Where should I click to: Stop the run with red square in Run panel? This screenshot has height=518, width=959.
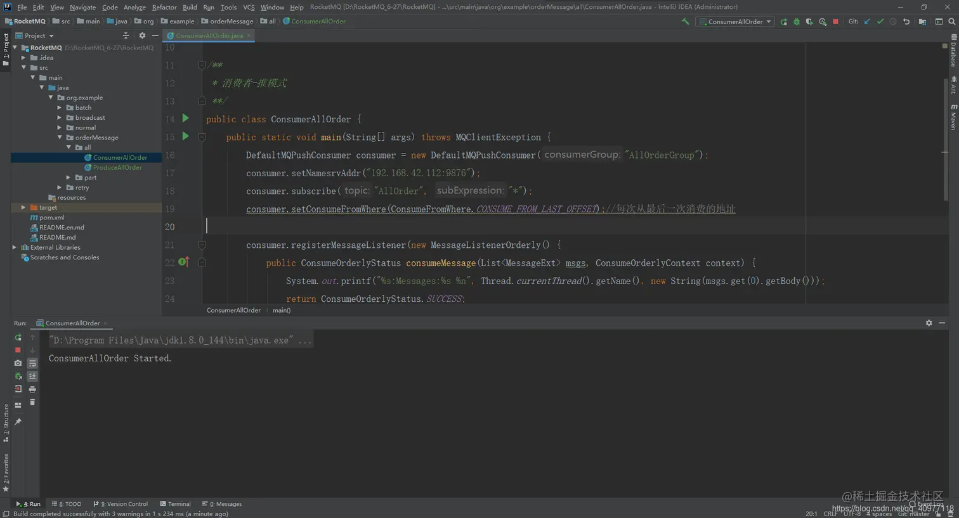pos(18,350)
